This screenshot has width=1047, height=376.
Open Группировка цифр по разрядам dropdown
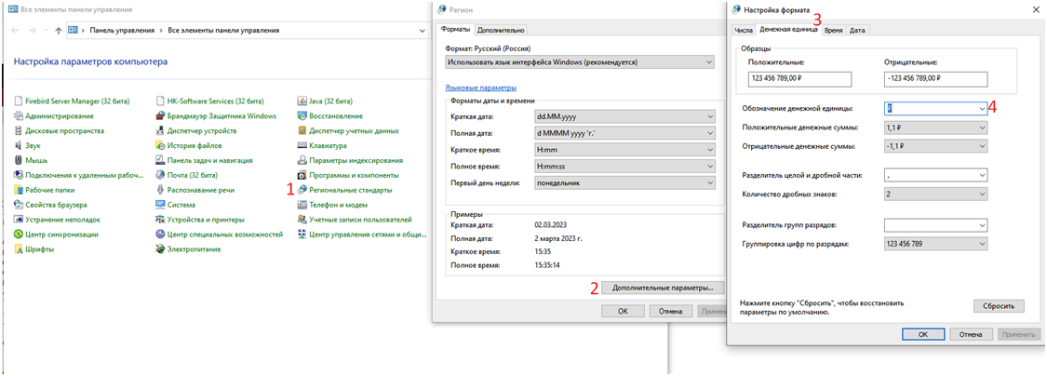click(935, 244)
